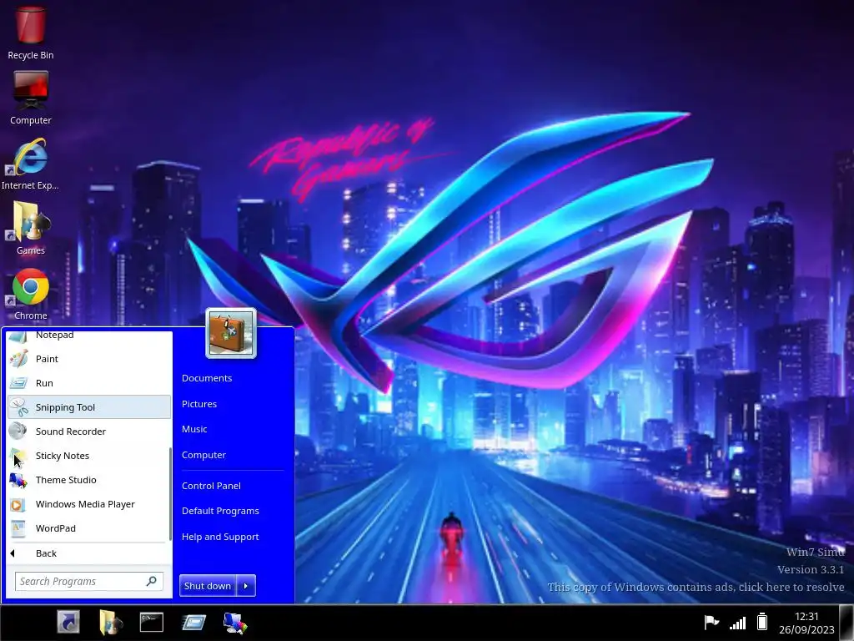Image resolution: width=854 pixels, height=641 pixels.
Task: Click the Action Center flag tray icon
Action: (x=711, y=621)
